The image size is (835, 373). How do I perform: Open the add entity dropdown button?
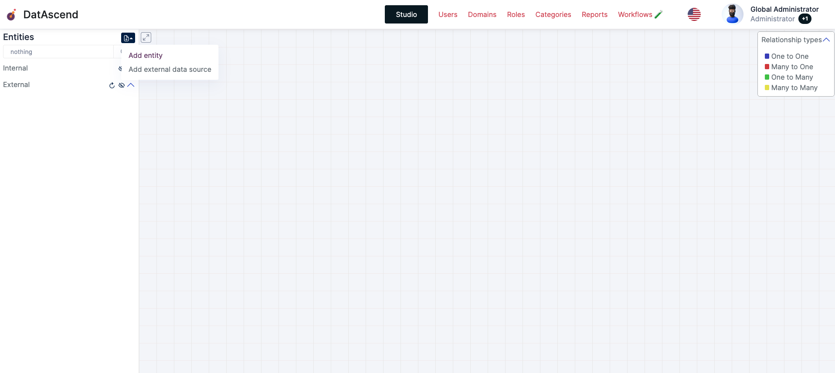[x=128, y=38]
